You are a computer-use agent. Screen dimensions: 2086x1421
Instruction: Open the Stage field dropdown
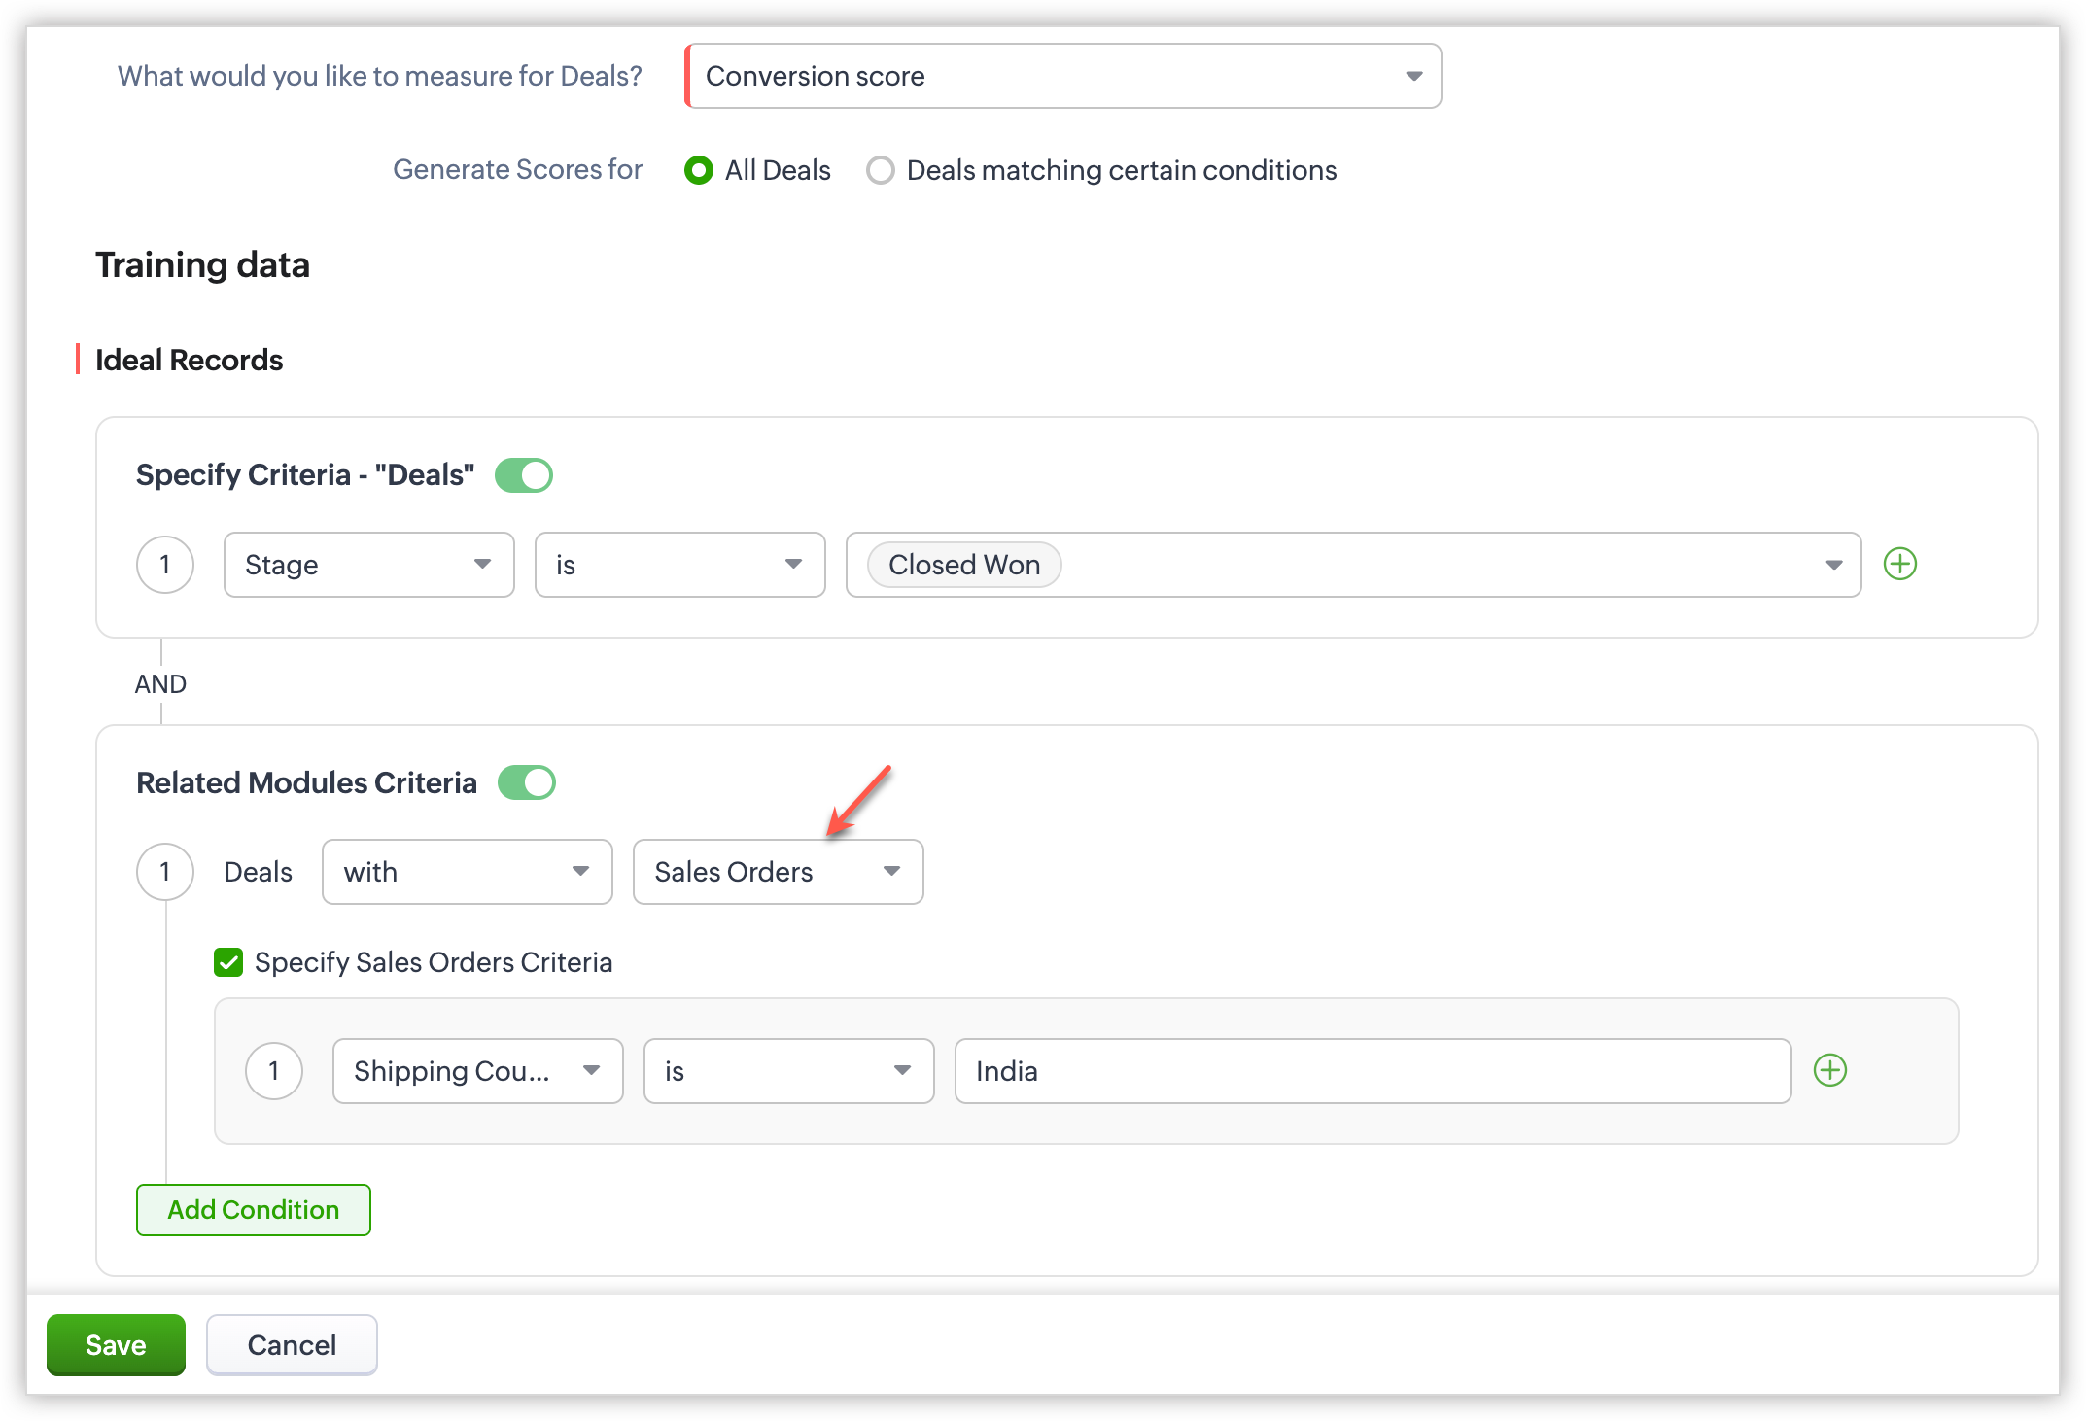coord(368,565)
